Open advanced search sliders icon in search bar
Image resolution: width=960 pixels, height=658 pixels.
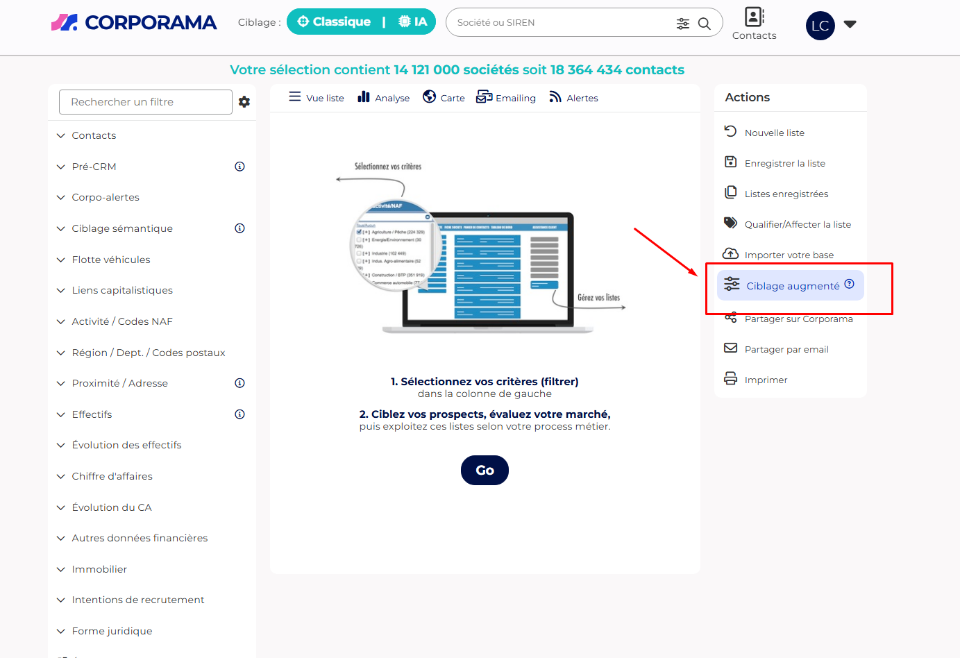click(x=683, y=24)
